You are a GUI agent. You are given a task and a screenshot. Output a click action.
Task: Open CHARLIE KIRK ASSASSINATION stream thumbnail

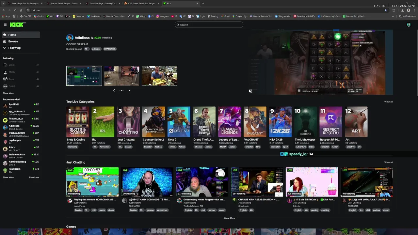coord(257,182)
